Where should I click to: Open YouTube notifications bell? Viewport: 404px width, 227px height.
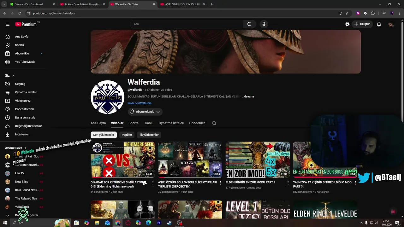point(379,24)
